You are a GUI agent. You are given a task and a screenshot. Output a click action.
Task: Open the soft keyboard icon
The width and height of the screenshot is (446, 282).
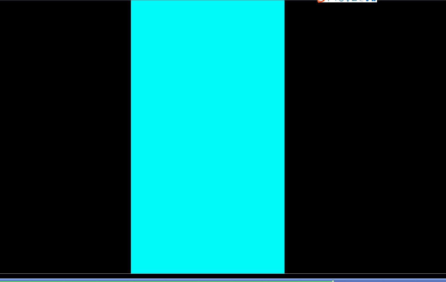click(354, 1)
